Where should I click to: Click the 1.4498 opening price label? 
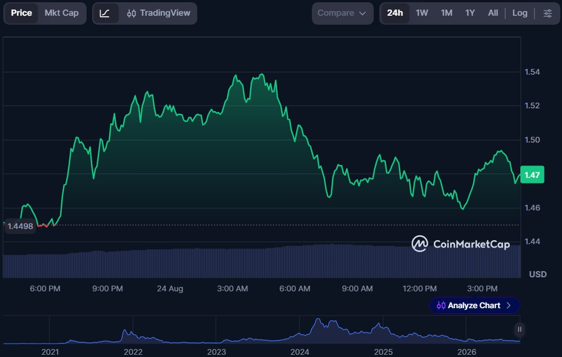[x=20, y=226]
